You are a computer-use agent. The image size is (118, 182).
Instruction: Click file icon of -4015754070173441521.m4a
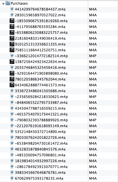12,114
